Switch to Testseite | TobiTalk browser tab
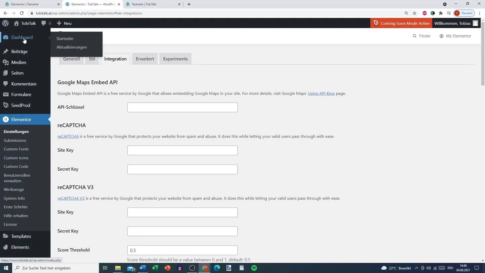 (153, 4)
